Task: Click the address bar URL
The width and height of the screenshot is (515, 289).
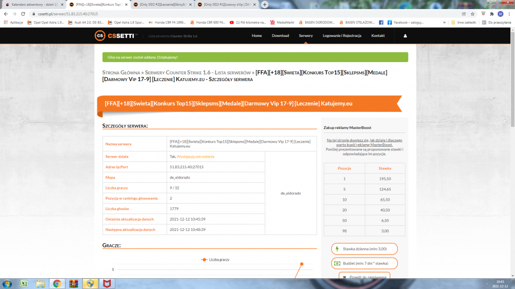Action: pos(67,14)
